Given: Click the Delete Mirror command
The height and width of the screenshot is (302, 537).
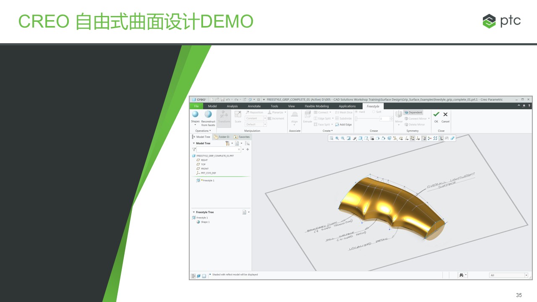Looking at the screenshot, I should [x=414, y=125].
